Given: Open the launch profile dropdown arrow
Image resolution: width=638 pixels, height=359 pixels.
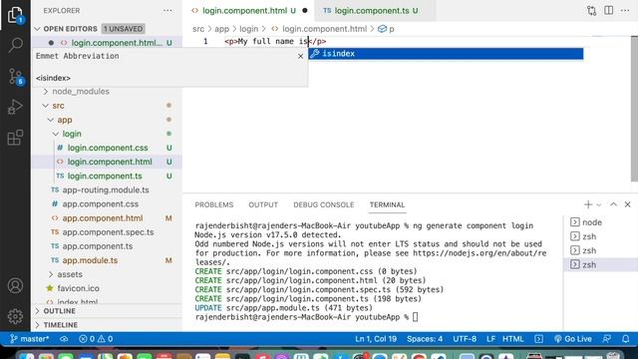Looking at the screenshot, I should [598, 205].
